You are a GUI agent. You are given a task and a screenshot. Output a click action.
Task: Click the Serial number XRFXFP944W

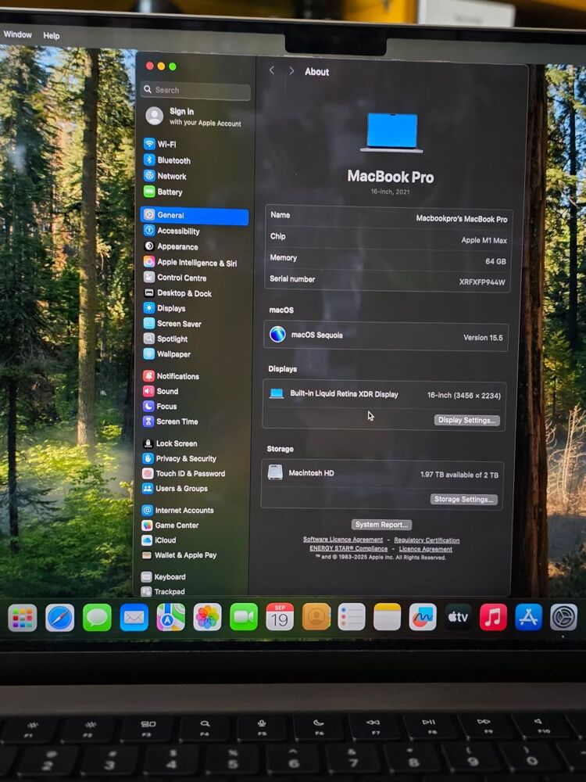coord(482,282)
